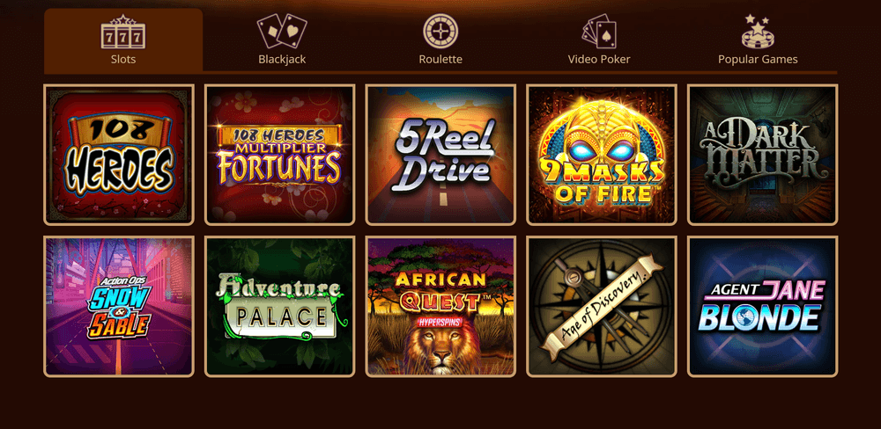
Task: Select the Slots tab label
Action: (x=123, y=60)
